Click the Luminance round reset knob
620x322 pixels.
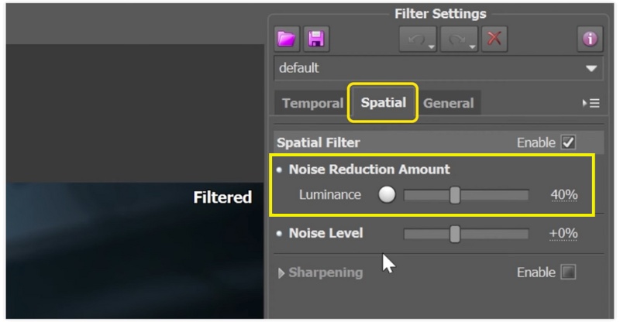tap(387, 195)
